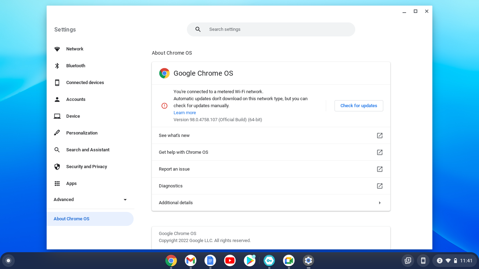
Task: Open YouTube from the shelf
Action: coord(230,261)
